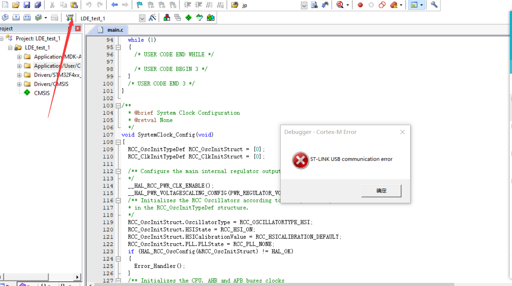The image size is (512, 286).
Task: Enable/disable breakpoint white circle icon
Action: [x=371, y=5]
